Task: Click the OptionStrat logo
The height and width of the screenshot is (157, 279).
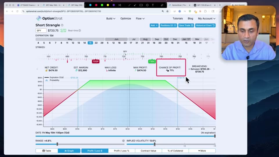Action: (x=49, y=18)
